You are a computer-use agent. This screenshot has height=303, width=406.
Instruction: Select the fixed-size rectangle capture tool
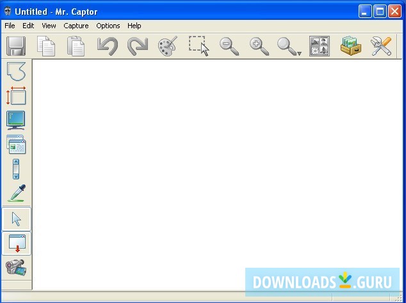(16, 95)
